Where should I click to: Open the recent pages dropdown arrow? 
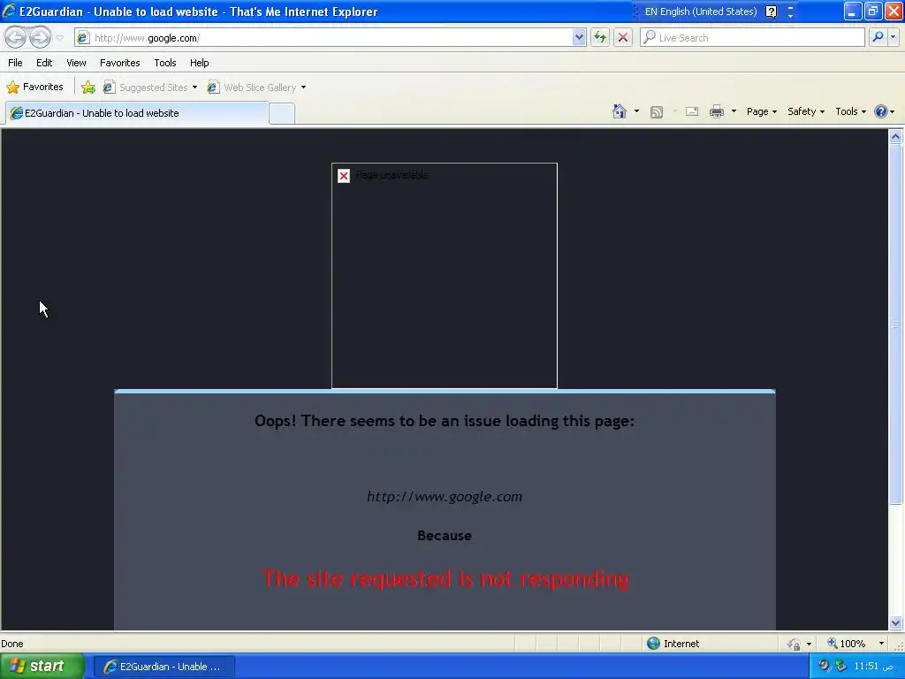(59, 38)
